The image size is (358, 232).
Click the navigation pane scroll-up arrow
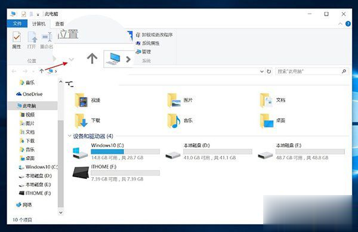coord(61,82)
